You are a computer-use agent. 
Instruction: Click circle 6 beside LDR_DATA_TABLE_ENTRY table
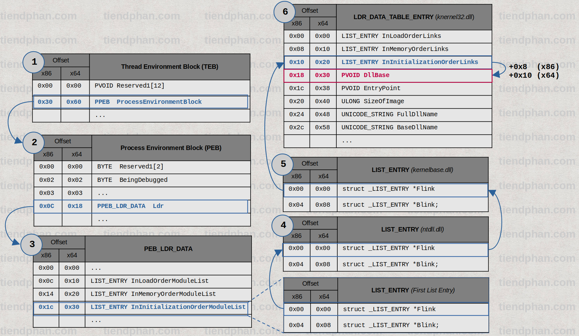tap(285, 12)
